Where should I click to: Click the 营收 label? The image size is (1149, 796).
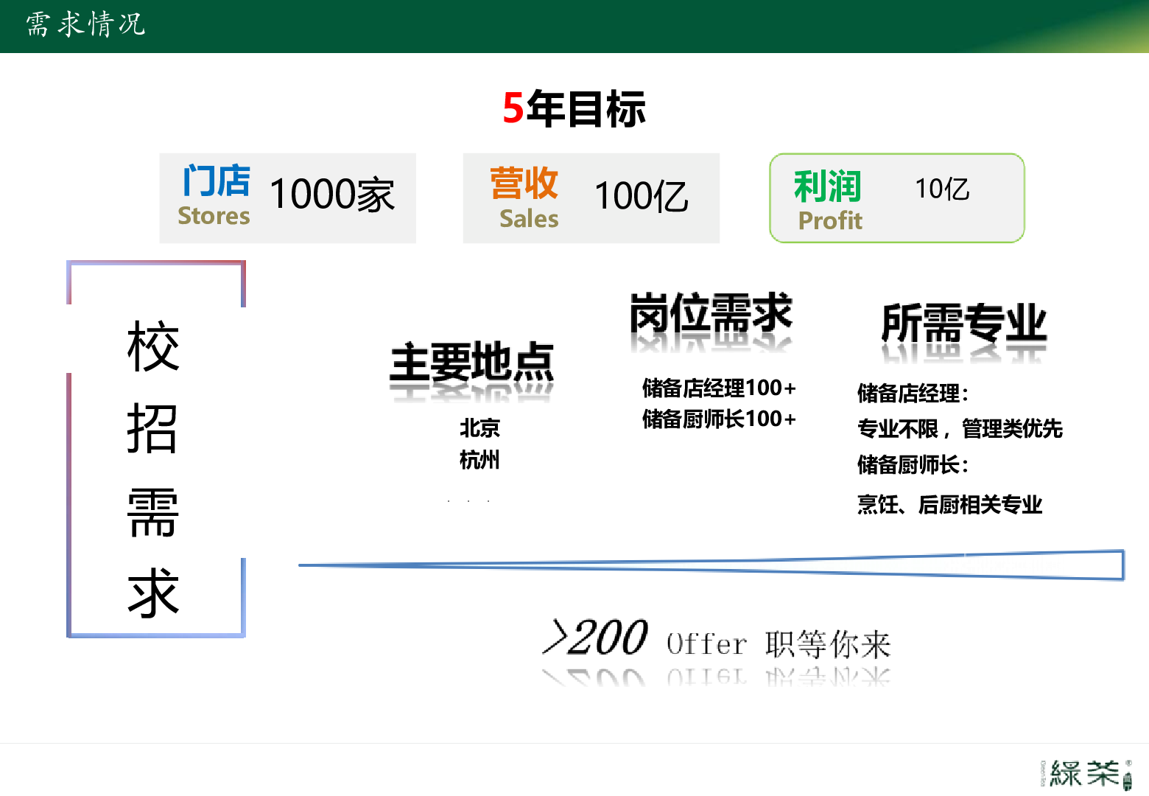pyautogui.click(x=524, y=183)
